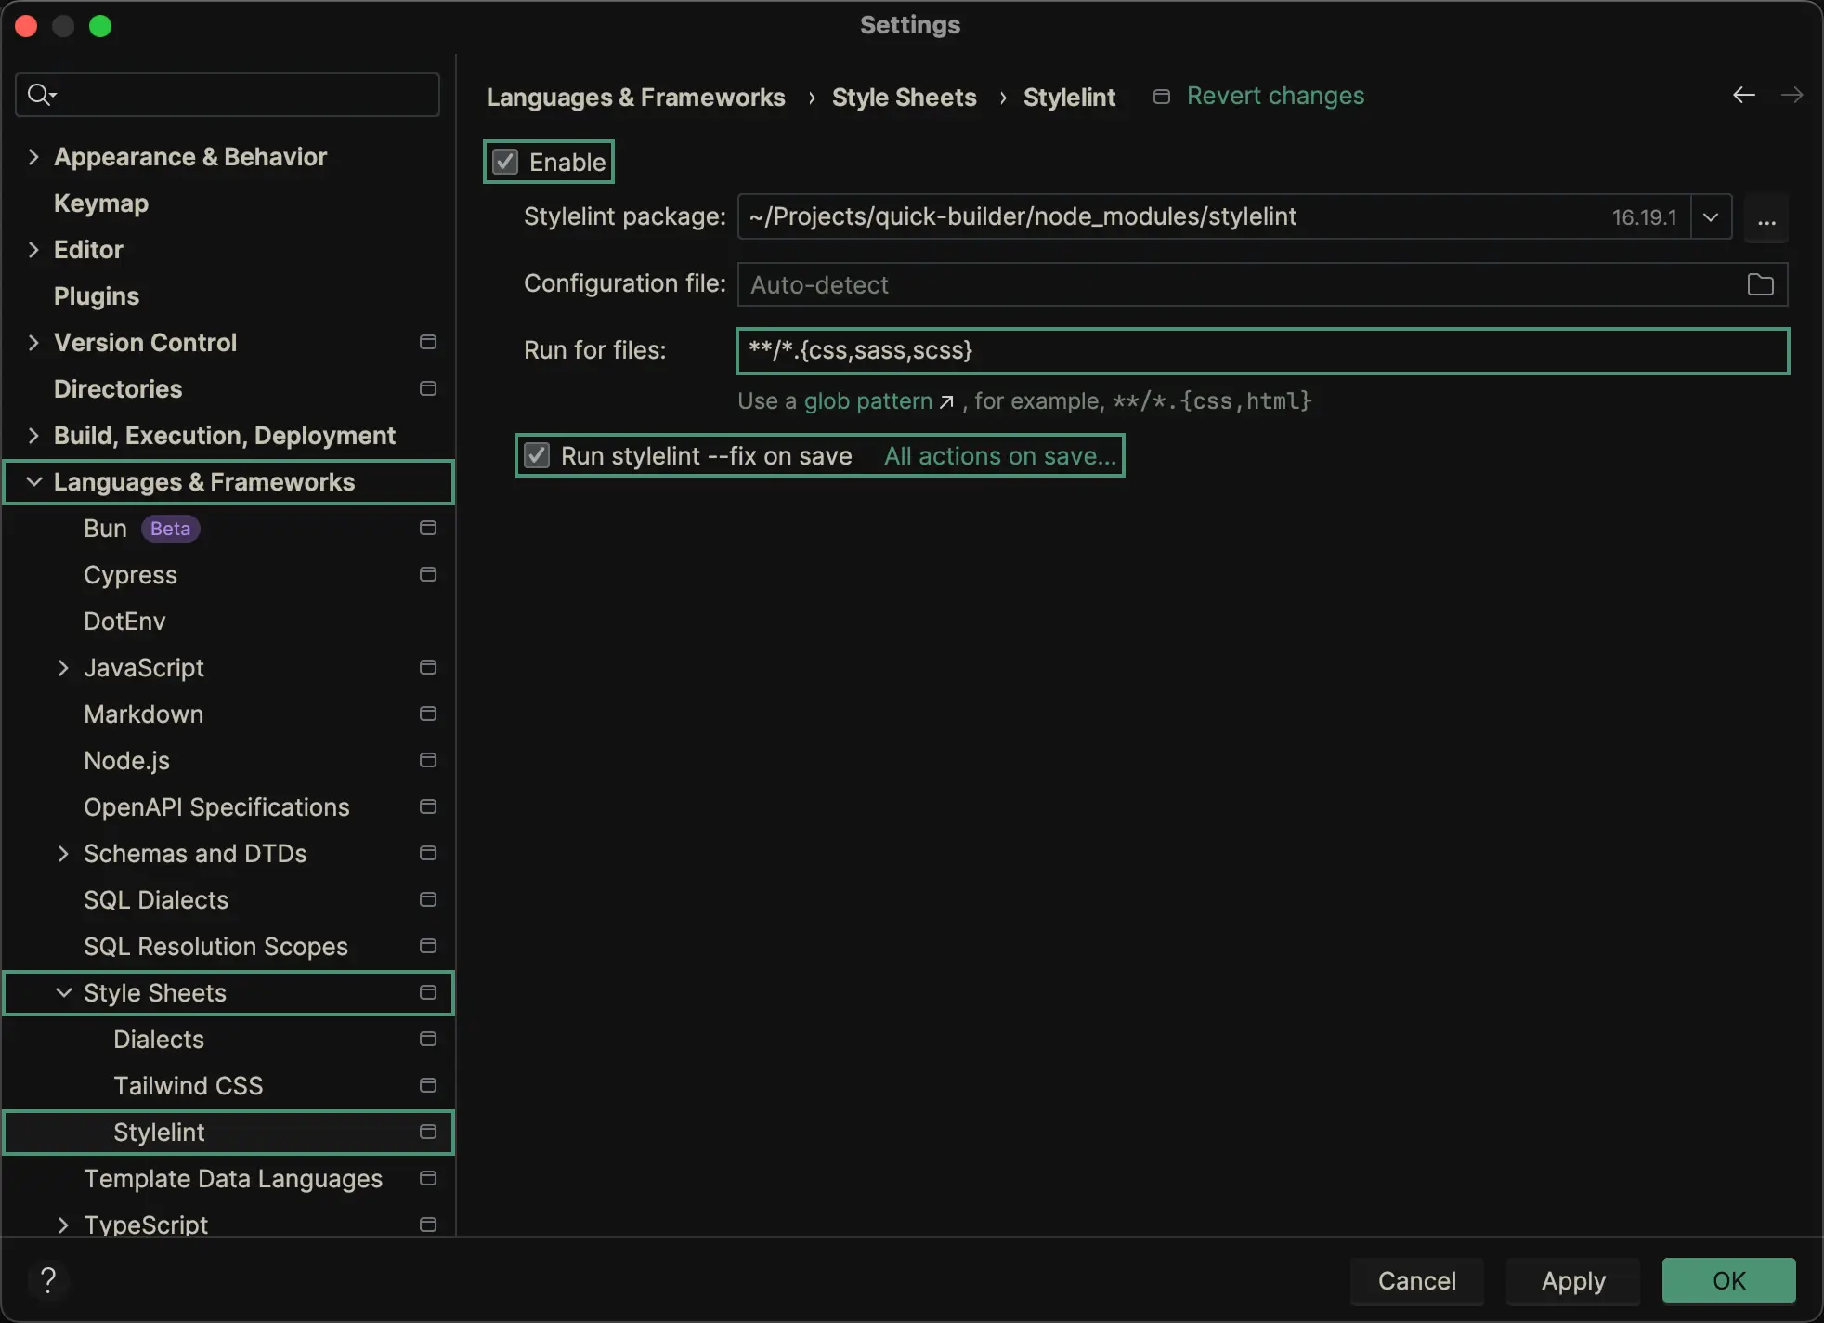
Task: Click the project-level icon next to OpenAPI Specifications
Action: (428, 806)
